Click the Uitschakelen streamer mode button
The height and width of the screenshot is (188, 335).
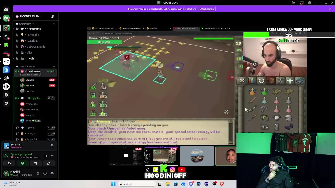(207, 9)
